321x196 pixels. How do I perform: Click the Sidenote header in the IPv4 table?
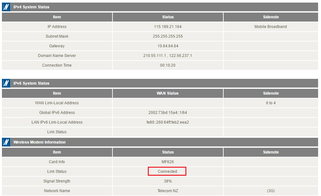pos(271,17)
